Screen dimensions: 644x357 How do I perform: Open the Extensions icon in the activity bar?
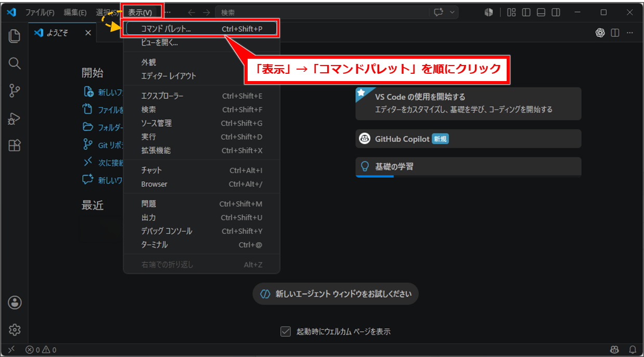[15, 146]
